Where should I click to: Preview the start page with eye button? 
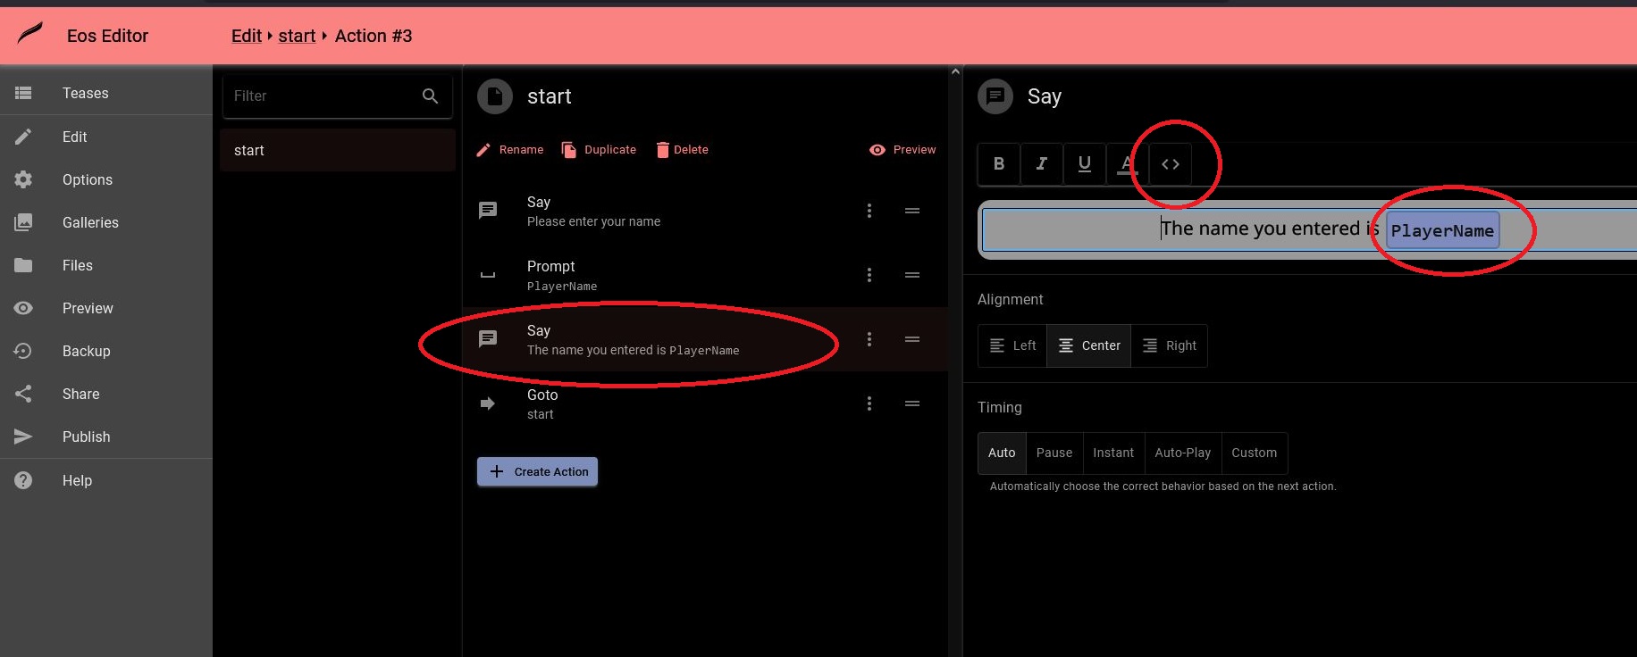tap(902, 150)
